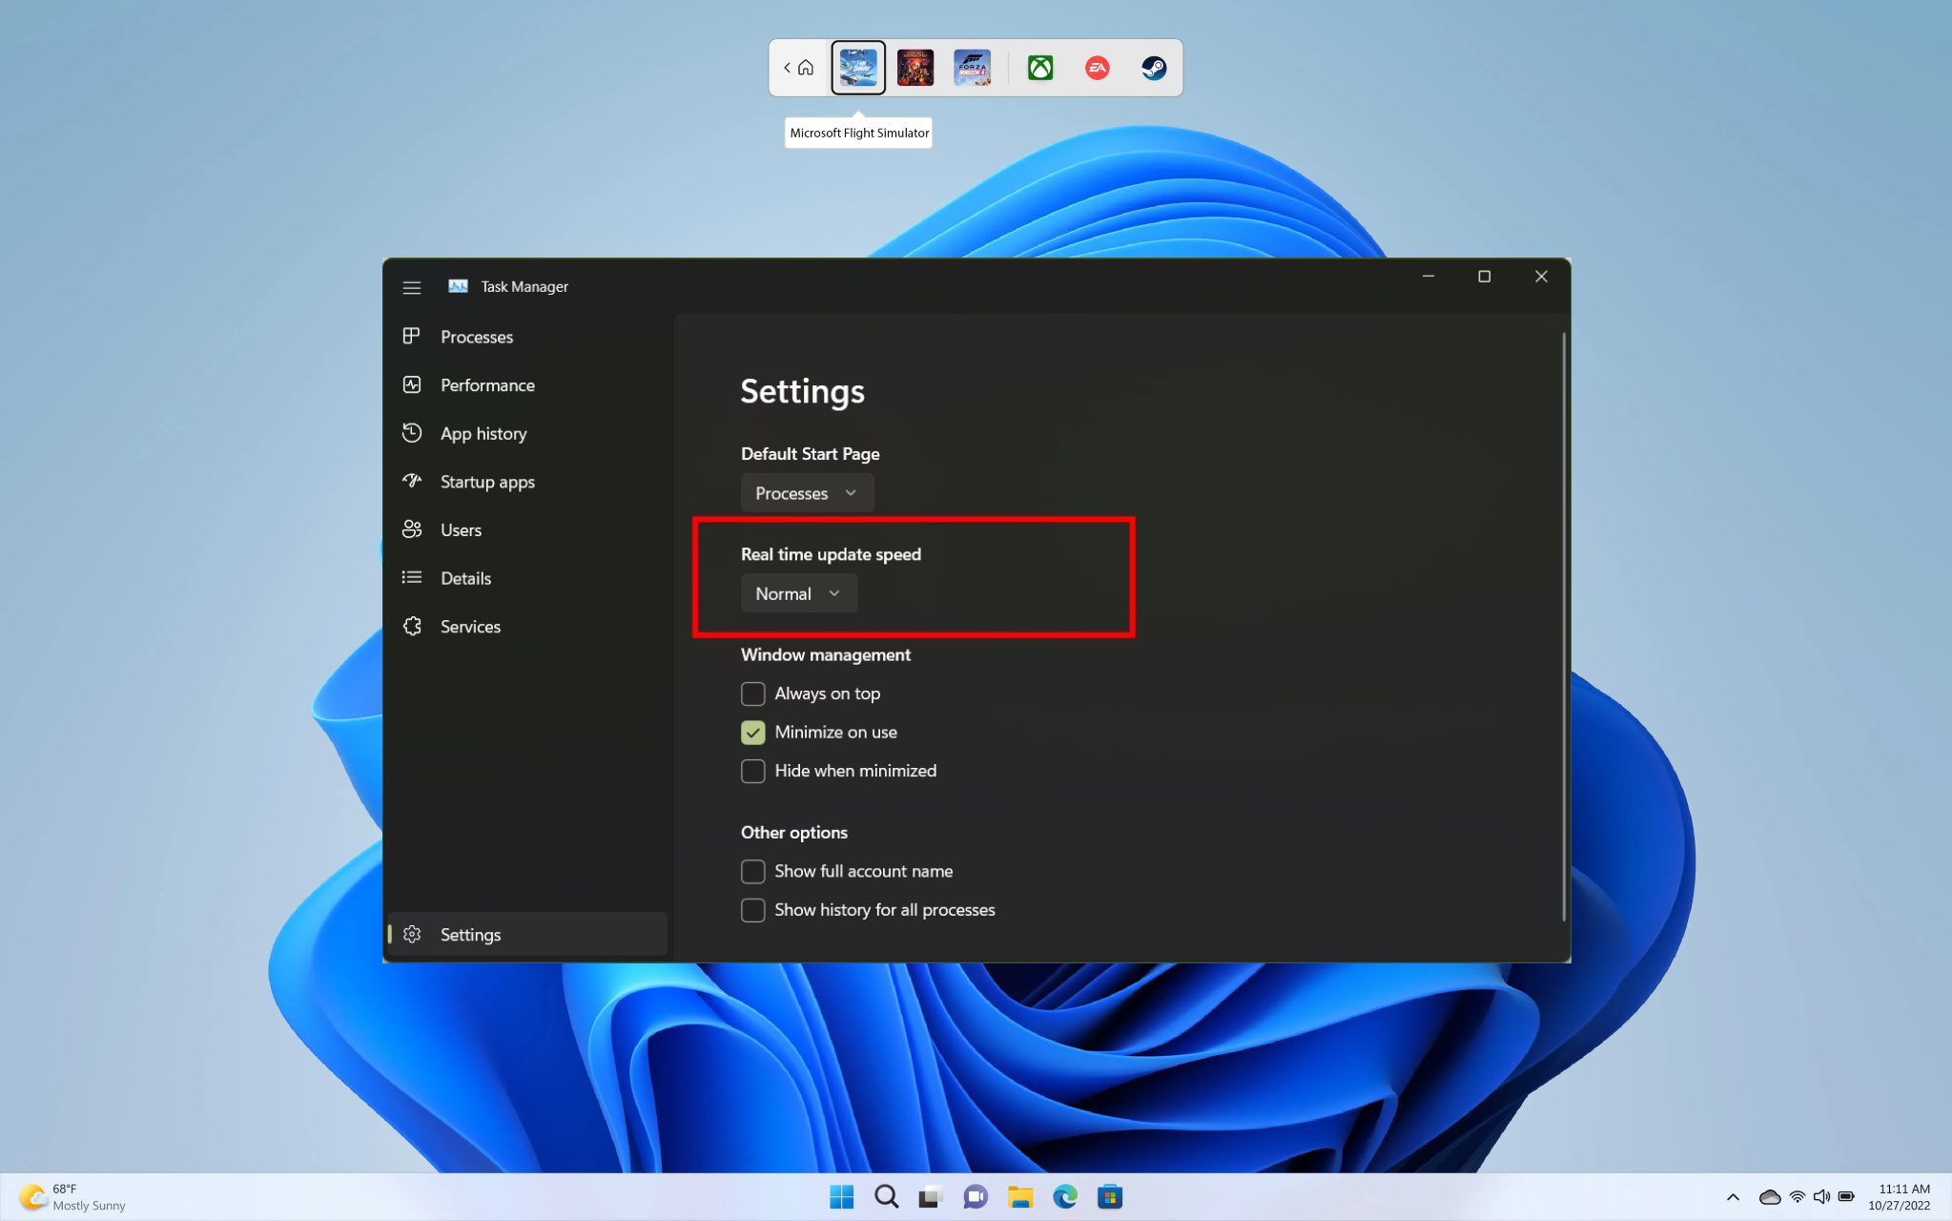Click the App history clock icon
This screenshot has height=1221, width=1952.
(412, 433)
